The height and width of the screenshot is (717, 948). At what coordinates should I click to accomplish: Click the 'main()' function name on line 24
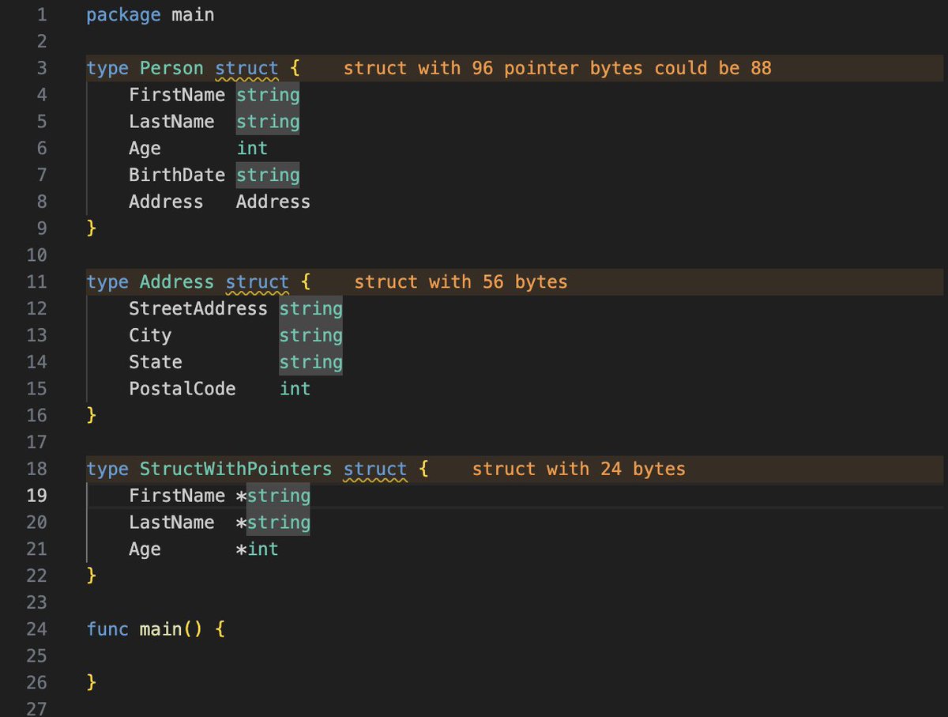point(171,630)
